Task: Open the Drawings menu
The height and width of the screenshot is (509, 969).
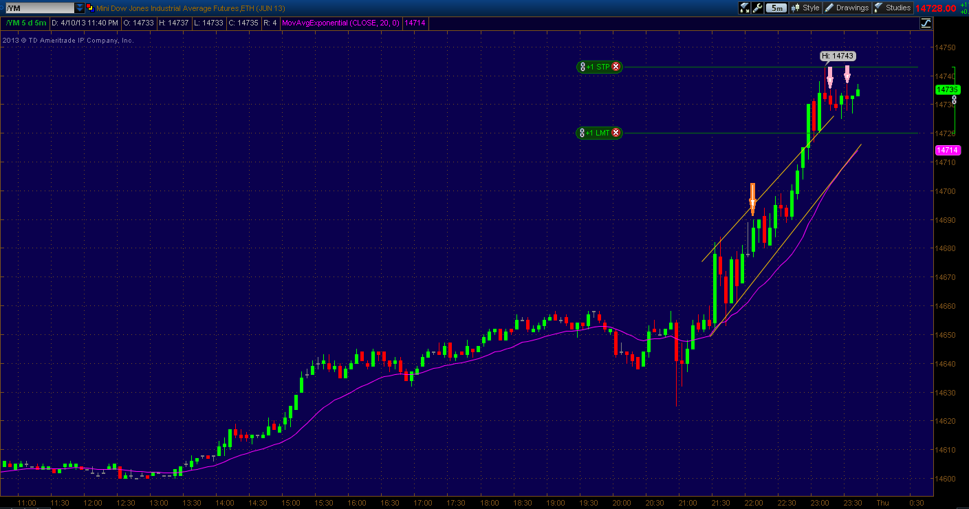Action: [847, 8]
